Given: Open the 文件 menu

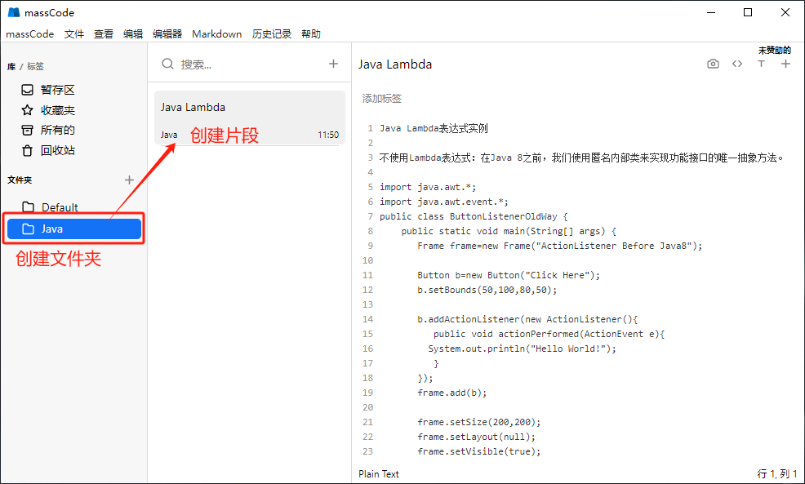Looking at the screenshot, I should (74, 34).
